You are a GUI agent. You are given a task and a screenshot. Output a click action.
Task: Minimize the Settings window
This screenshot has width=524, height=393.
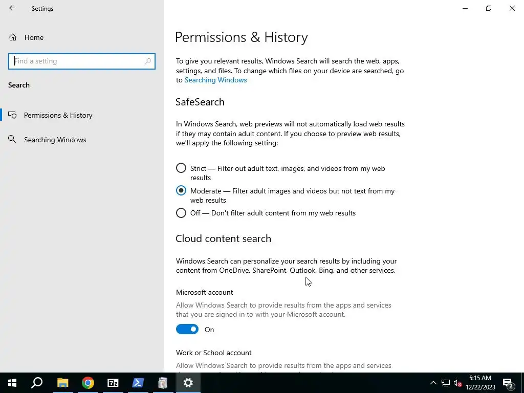(465, 8)
